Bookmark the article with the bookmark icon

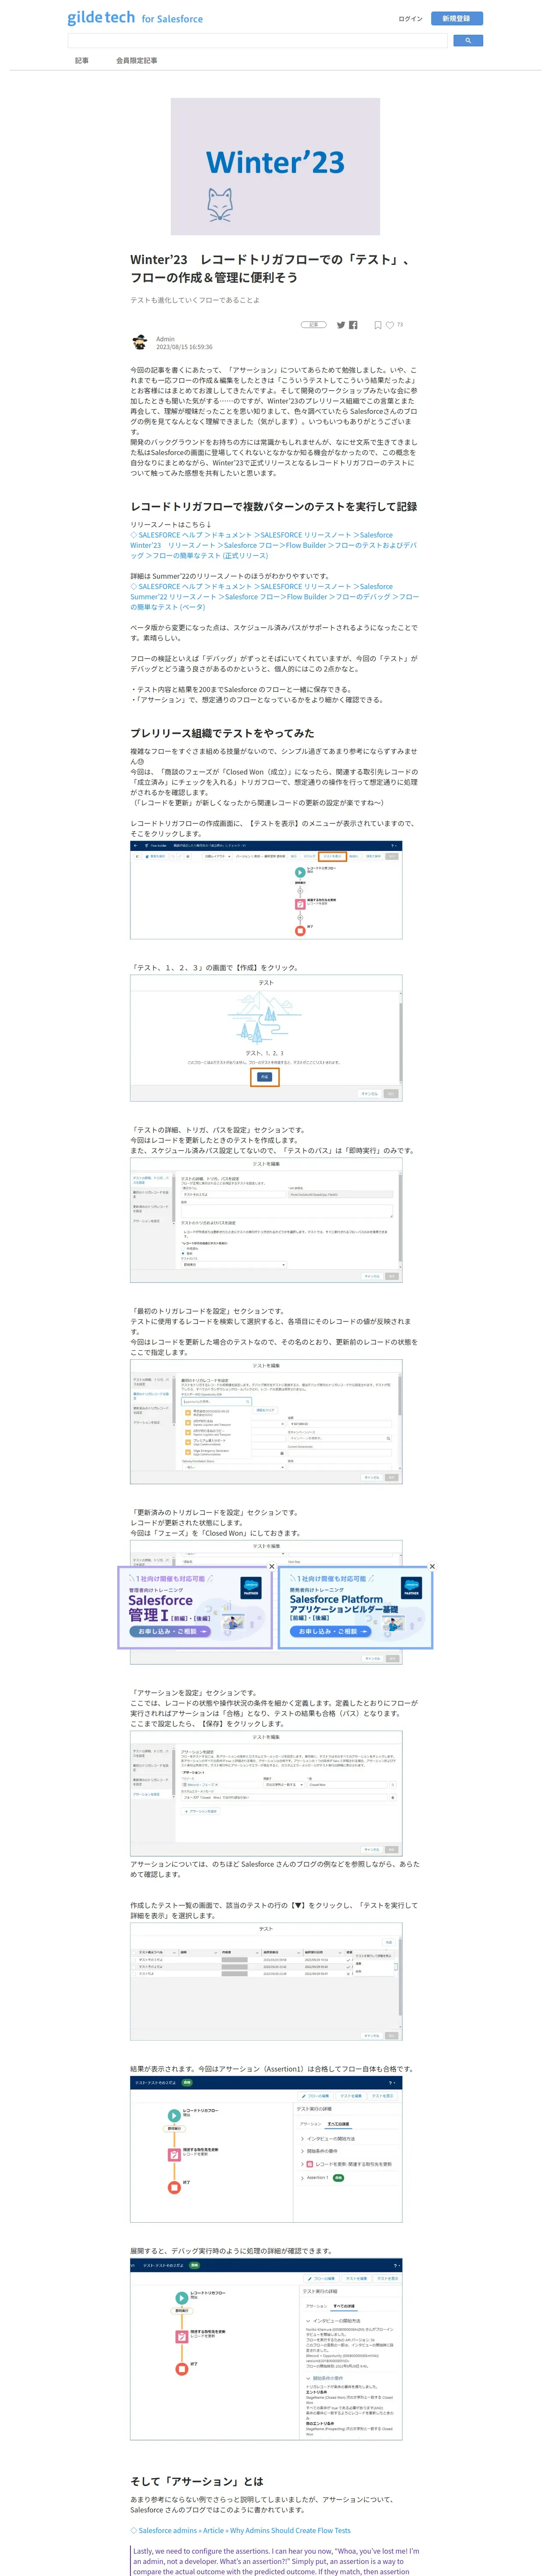(x=378, y=325)
